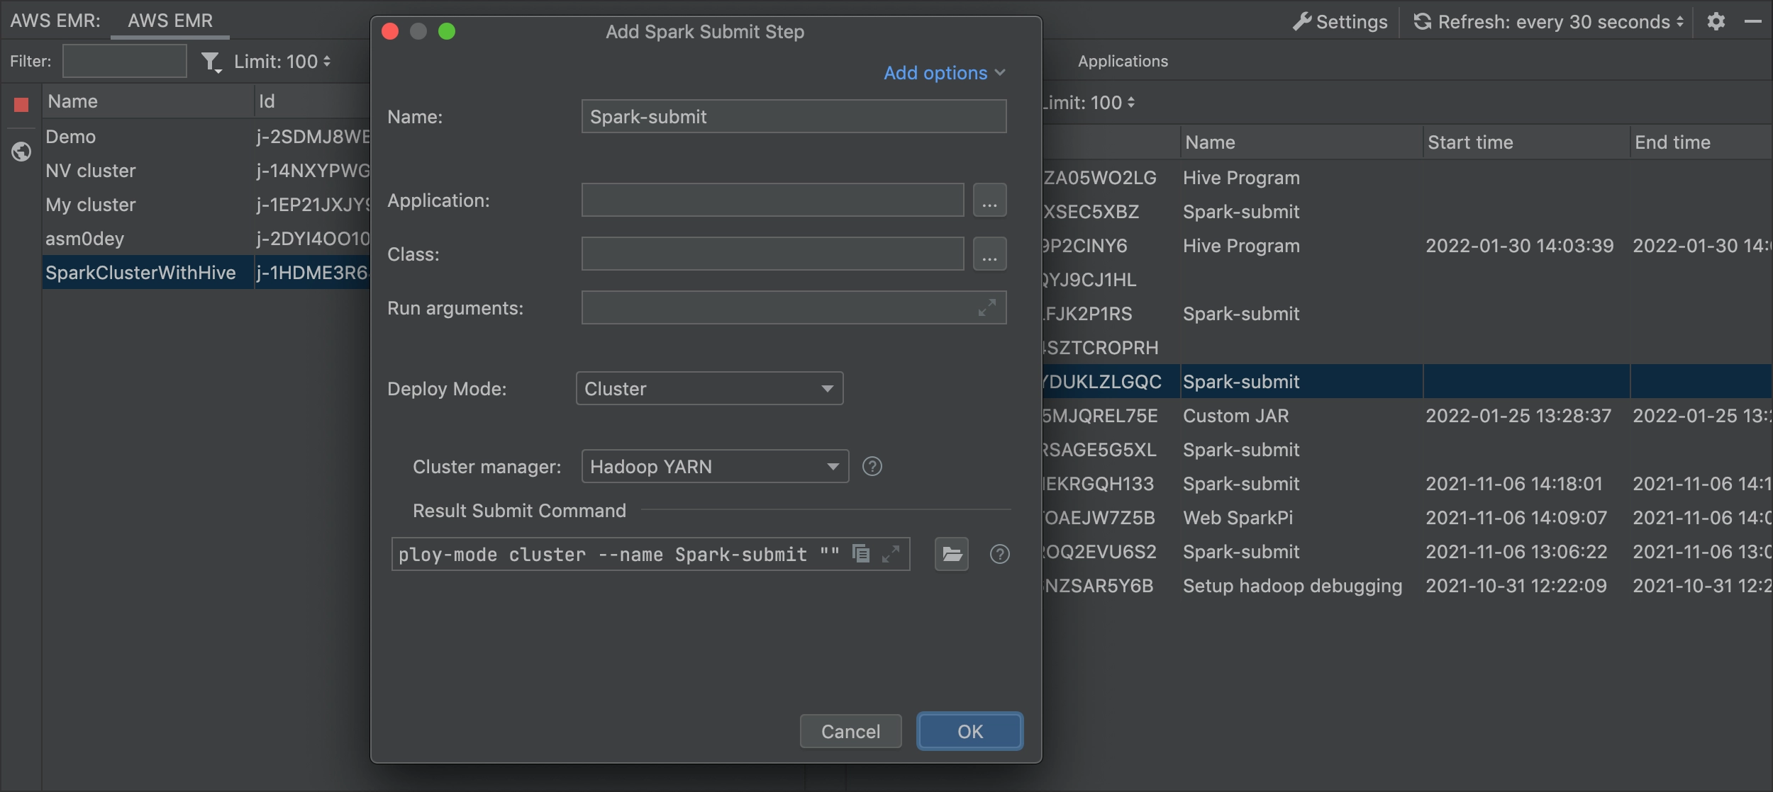Screen dimensions: 1773x792
Task: Click the Name field containing Spark-submit
Action: 794,116
